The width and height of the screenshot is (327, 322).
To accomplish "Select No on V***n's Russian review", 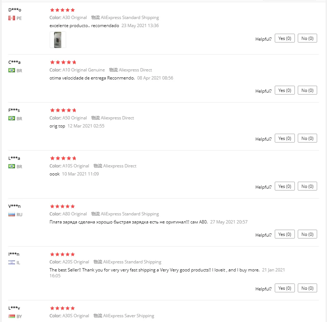I will click(307, 234).
